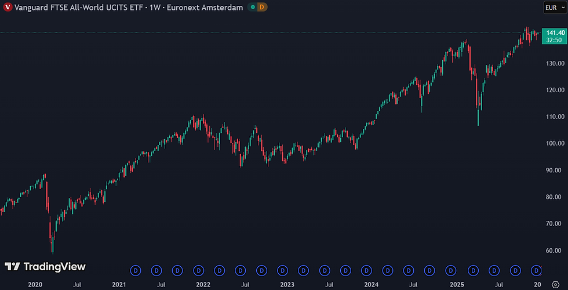Click the 130.00 price axis label
This screenshot has height=290, width=568.
click(x=556, y=63)
